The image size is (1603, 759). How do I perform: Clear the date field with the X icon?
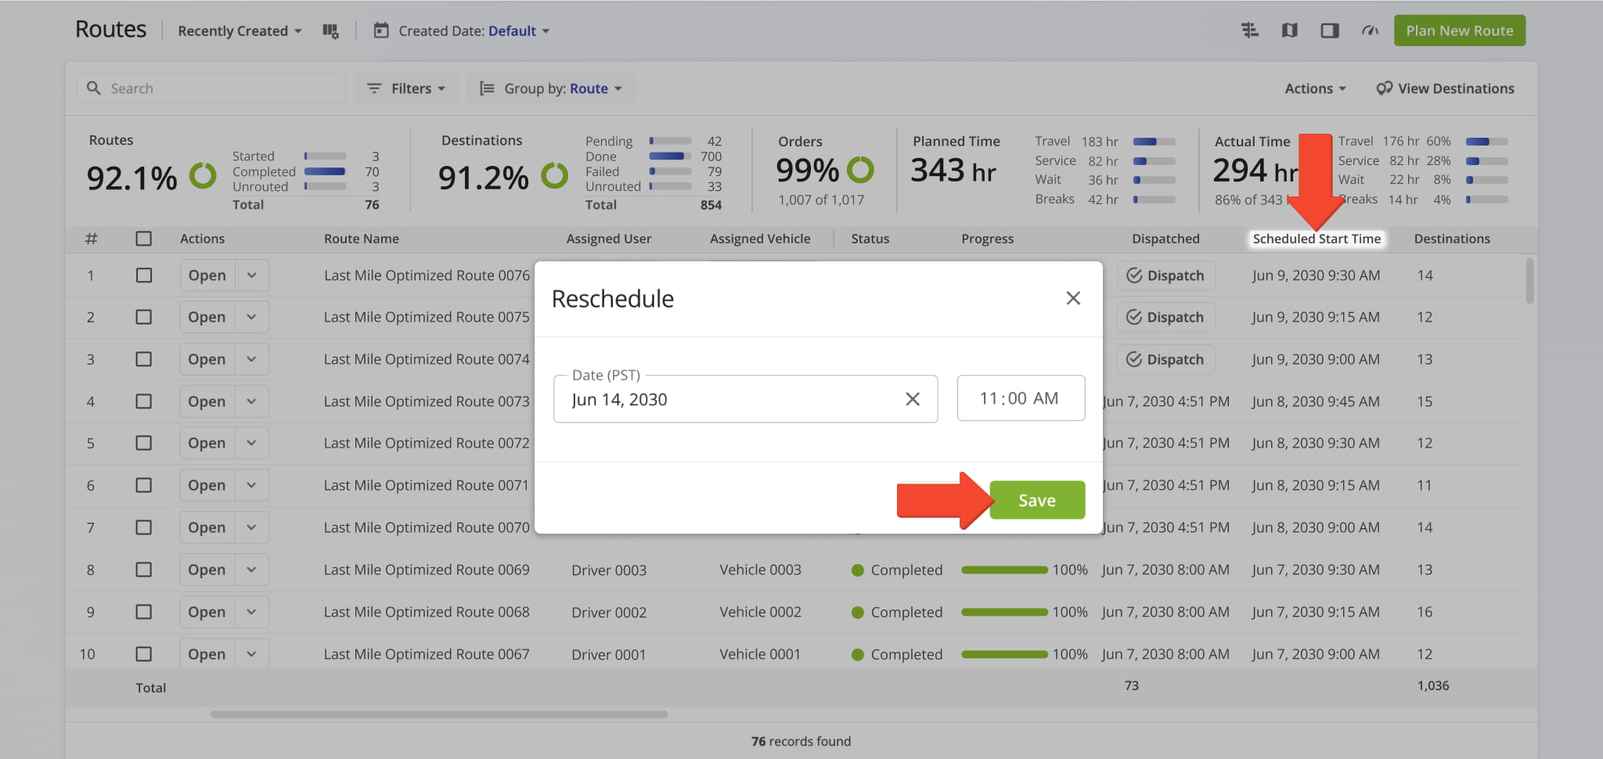pyautogui.click(x=912, y=399)
